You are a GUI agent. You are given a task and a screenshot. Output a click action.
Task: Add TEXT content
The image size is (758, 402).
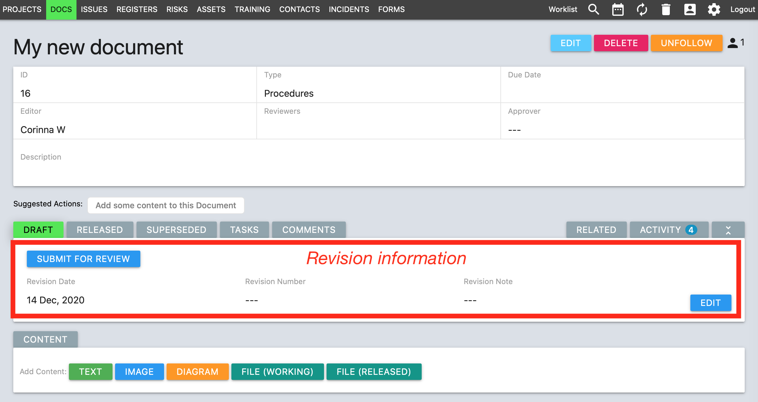[x=90, y=372]
